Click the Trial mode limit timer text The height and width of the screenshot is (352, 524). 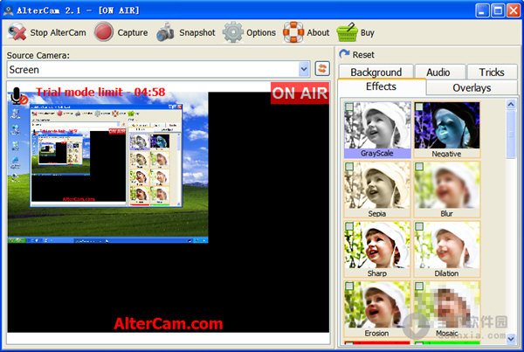100,92
